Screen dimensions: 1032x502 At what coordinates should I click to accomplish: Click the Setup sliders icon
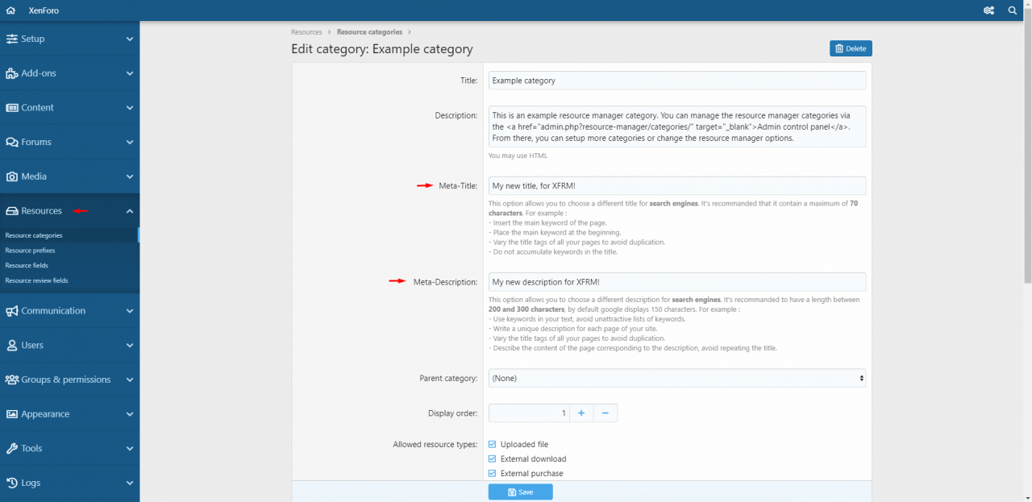point(12,39)
